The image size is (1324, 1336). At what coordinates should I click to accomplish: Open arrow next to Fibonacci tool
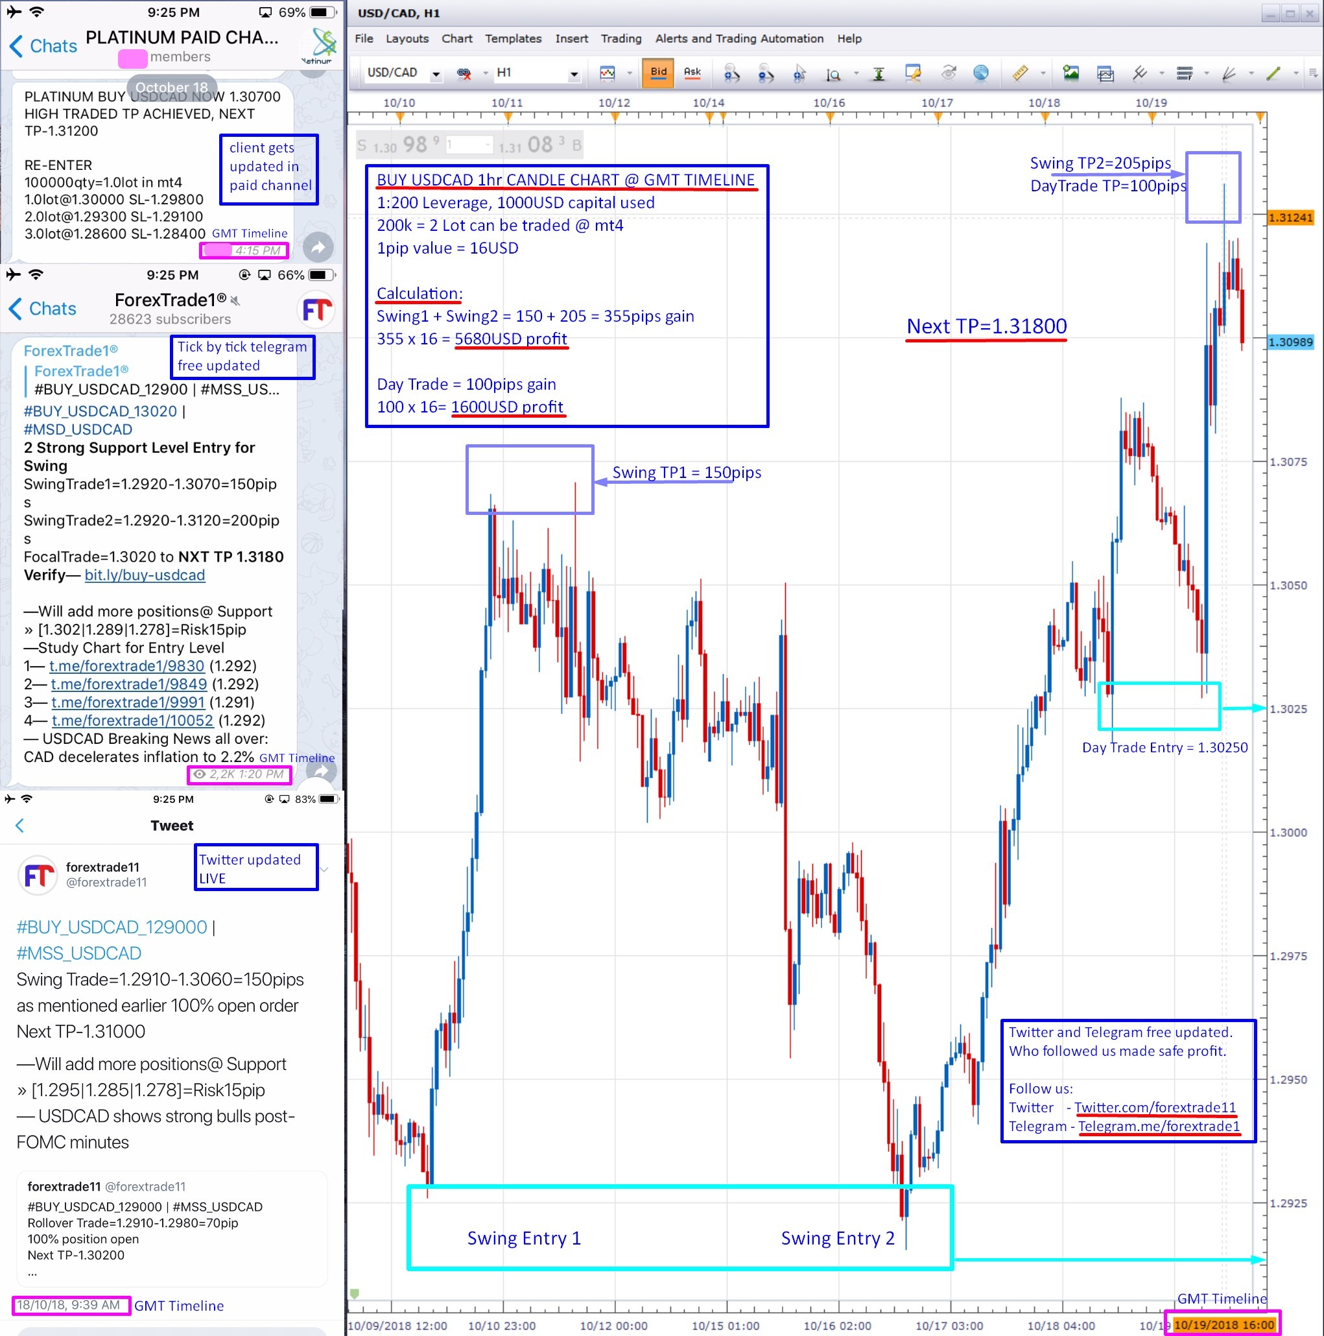coord(1207,73)
